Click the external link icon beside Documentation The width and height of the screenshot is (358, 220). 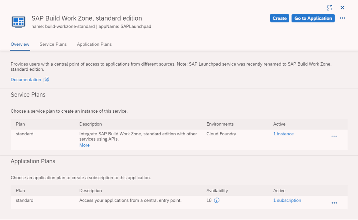pos(46,79)
